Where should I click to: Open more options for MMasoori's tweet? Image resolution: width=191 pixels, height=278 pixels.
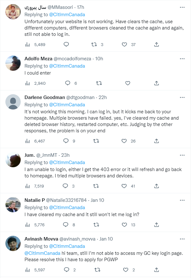point(182,7)
